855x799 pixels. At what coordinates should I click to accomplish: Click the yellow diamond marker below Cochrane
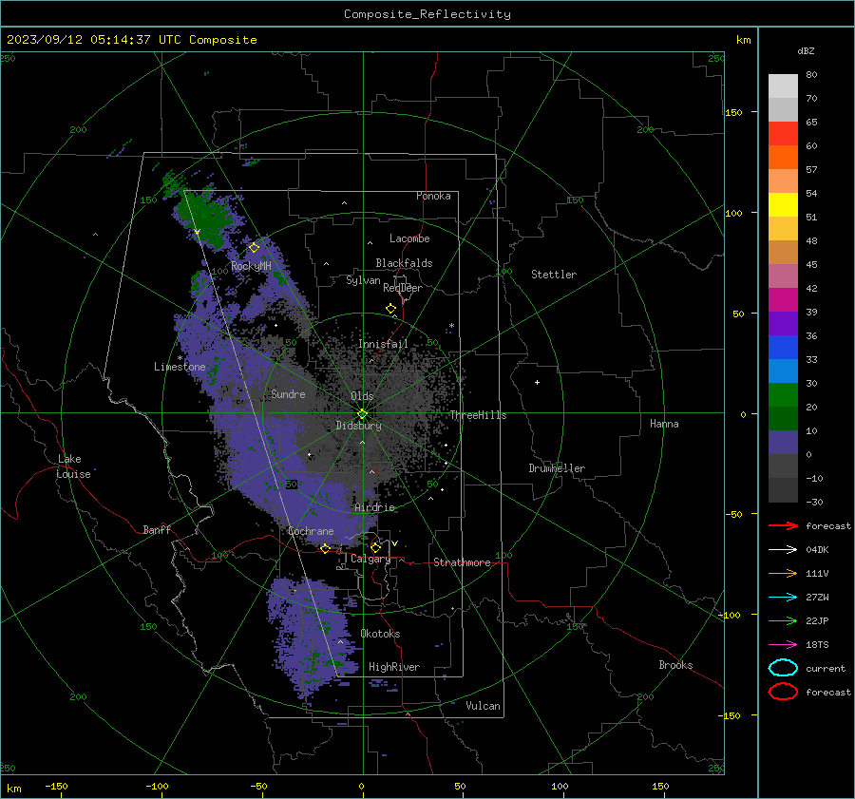326,549
